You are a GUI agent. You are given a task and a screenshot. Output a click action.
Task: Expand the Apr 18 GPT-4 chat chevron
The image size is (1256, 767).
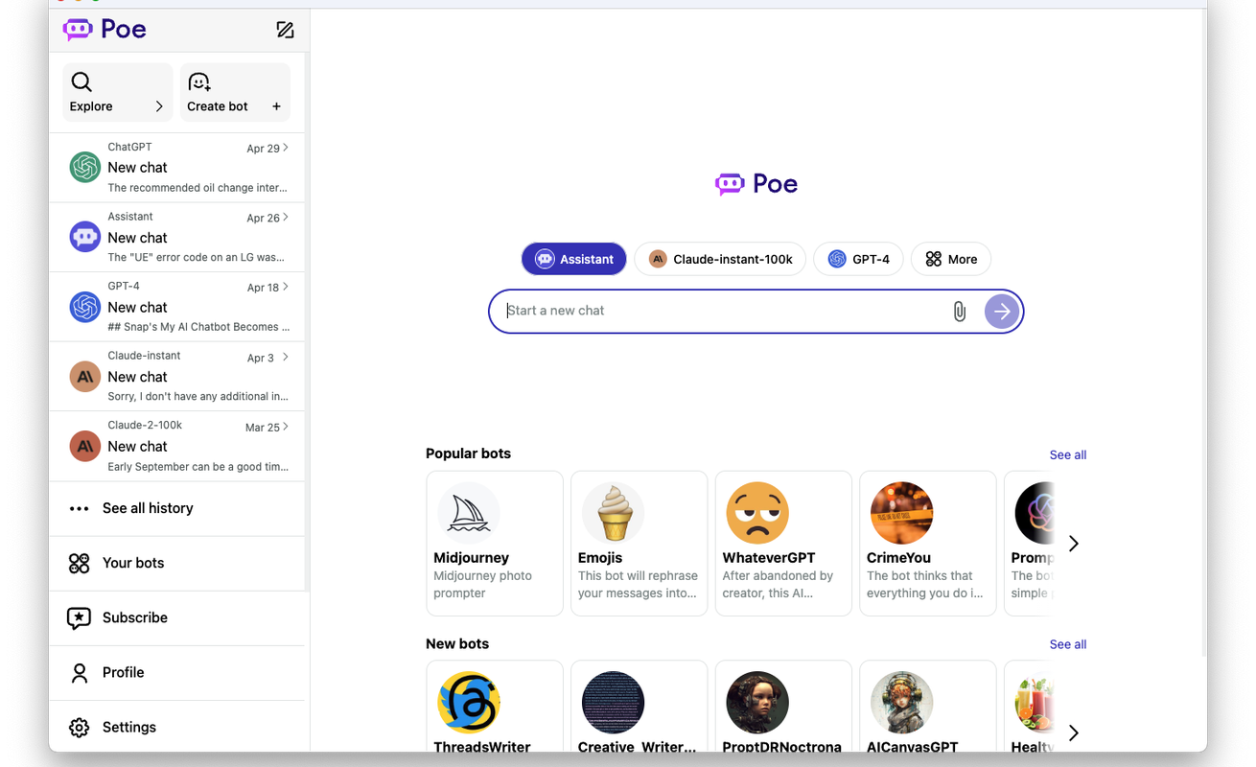tap(286, 287)
